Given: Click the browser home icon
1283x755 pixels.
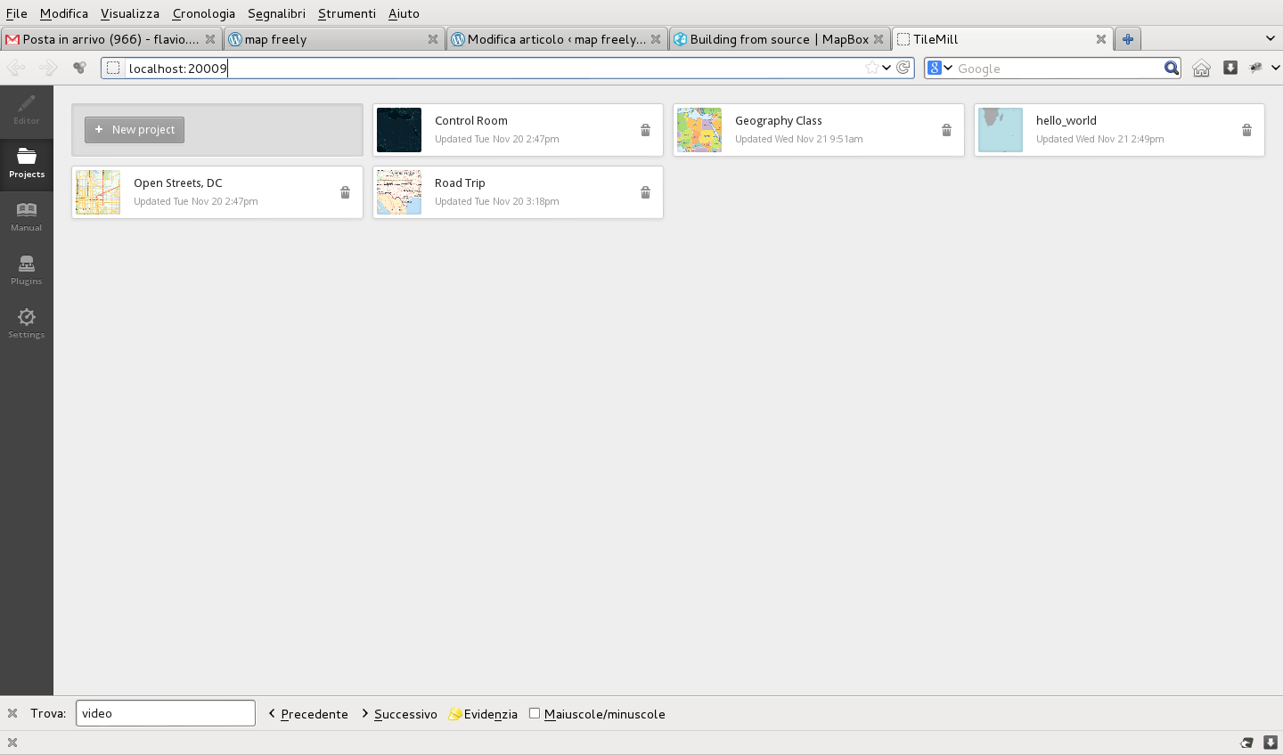Looking at the screenshot, I should tap(1201, 69).
